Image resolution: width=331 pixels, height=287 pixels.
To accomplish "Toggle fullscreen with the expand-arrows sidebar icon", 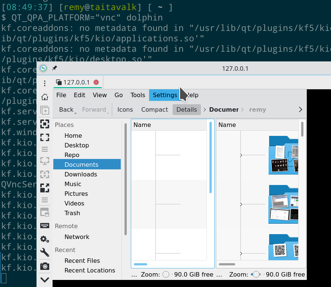I will (45, 137).
